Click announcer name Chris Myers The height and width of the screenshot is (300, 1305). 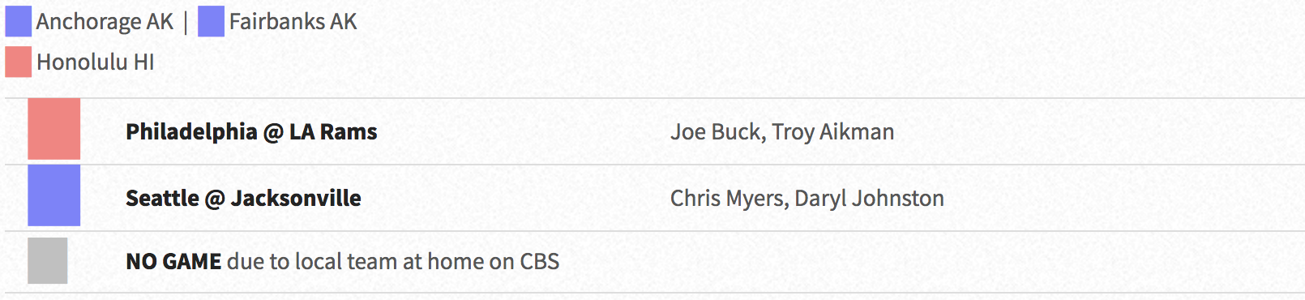click(728, 199)
